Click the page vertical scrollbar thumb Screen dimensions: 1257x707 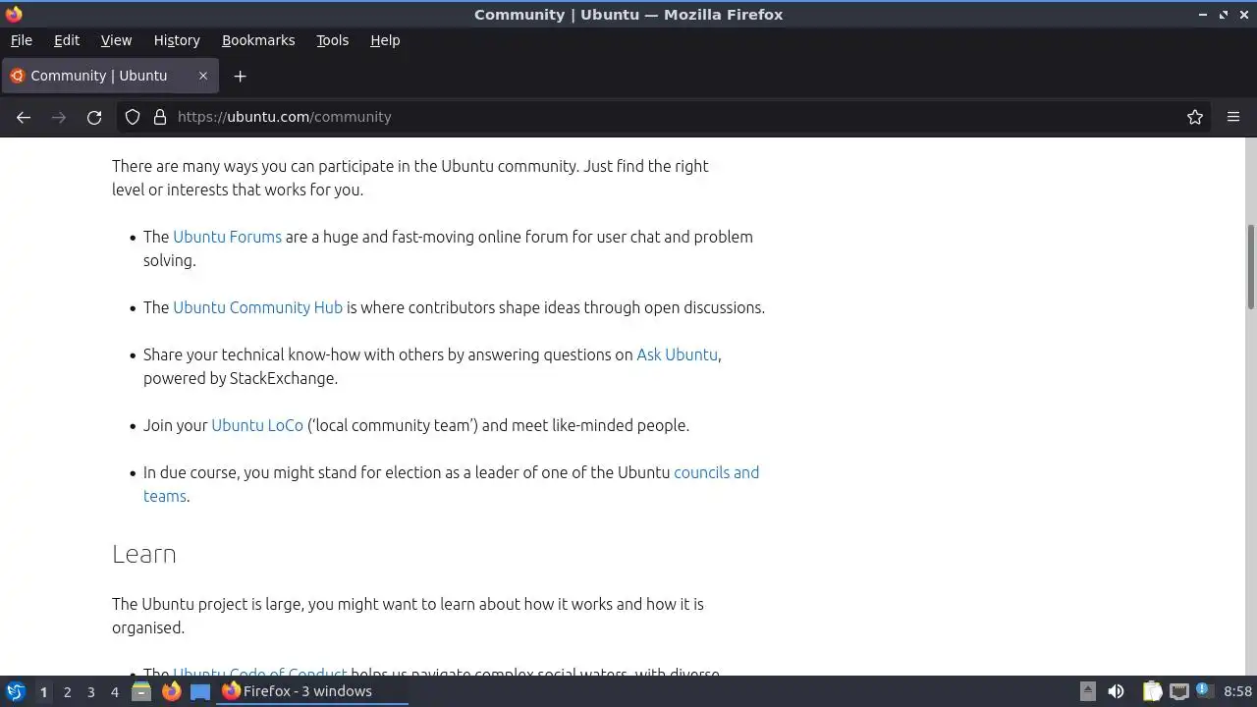1251,267
